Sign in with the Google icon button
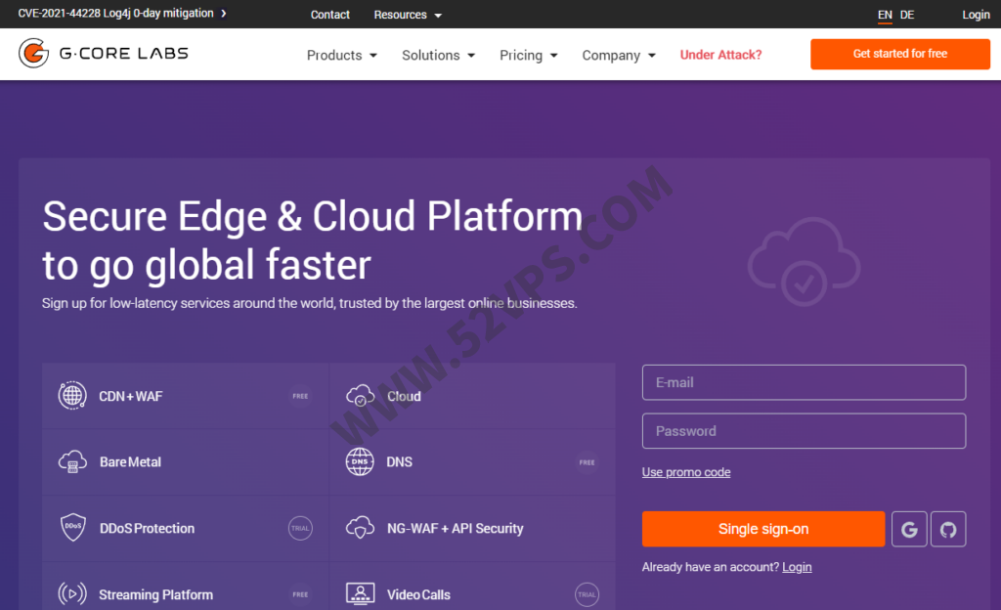 click(909, 529)
